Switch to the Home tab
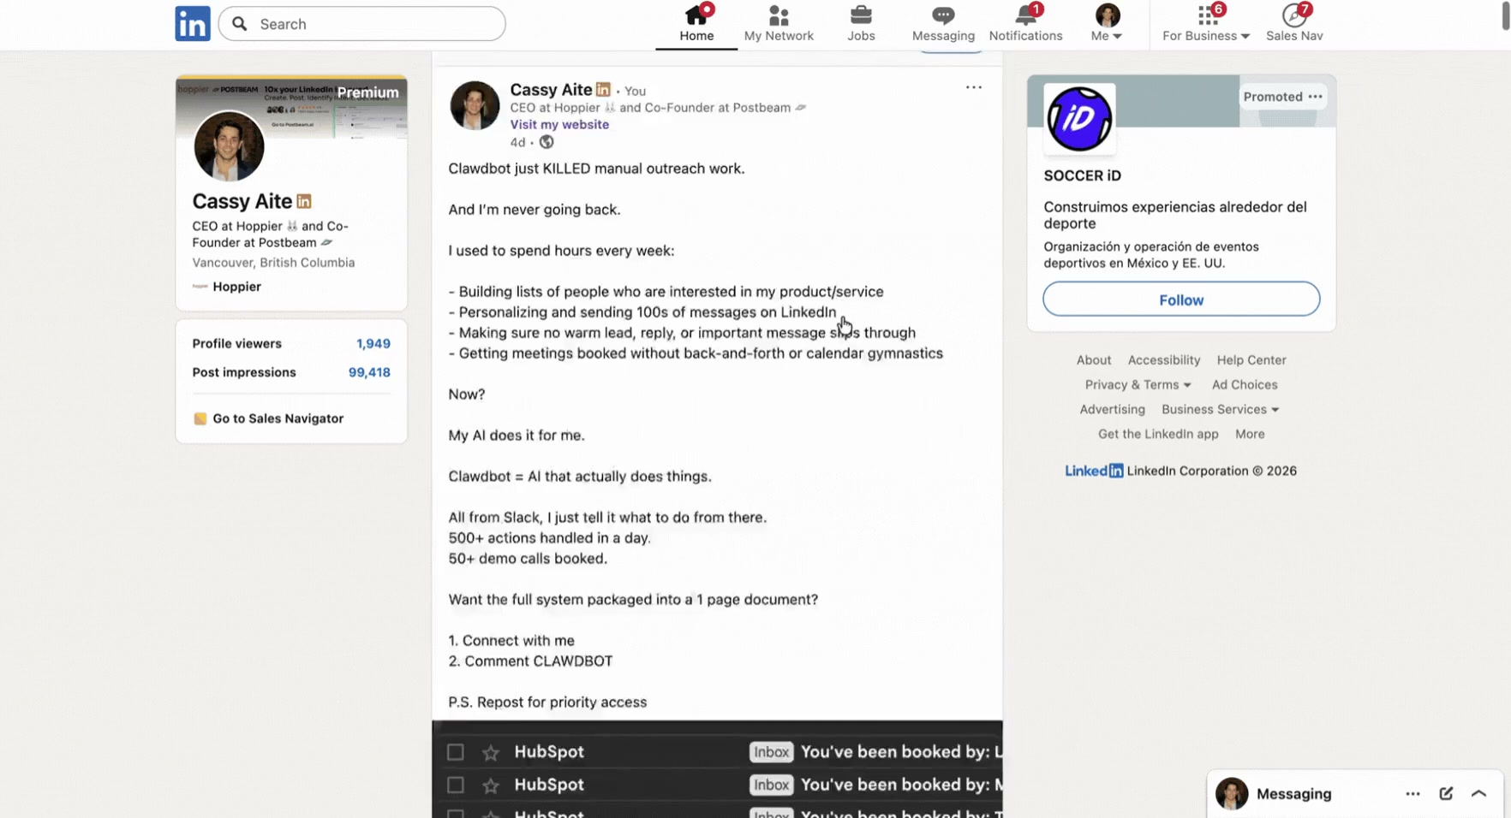Screen dimensions: 1511x818 [x=696, y=23]
